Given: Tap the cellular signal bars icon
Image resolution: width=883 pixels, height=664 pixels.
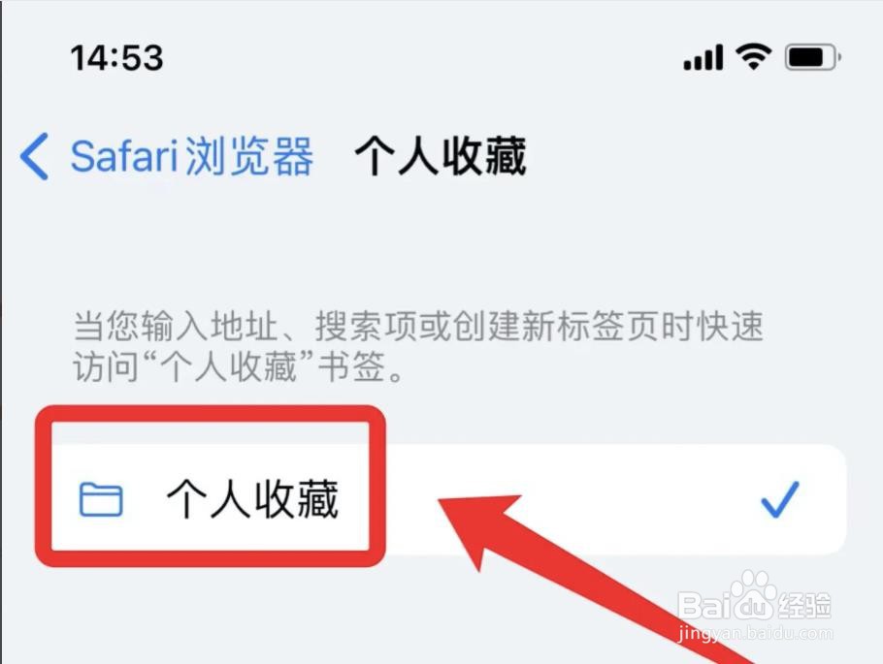Looking at the screenshot, I should [x=703, y=57].
